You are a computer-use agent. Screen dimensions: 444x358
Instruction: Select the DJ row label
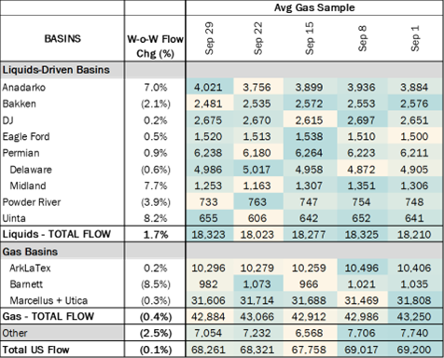point(7,120)
